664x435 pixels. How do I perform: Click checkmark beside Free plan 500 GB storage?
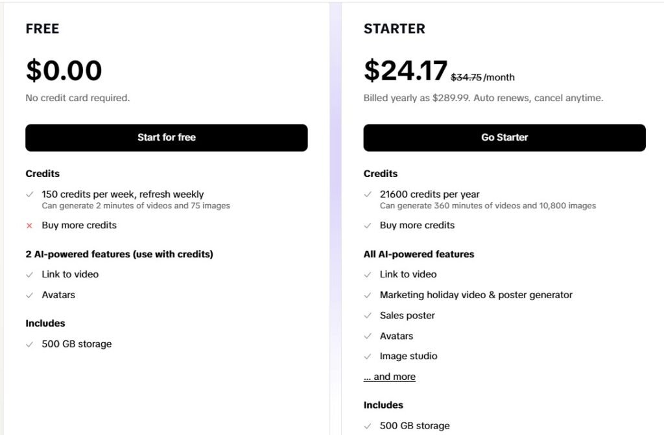(x=29, y=344)
